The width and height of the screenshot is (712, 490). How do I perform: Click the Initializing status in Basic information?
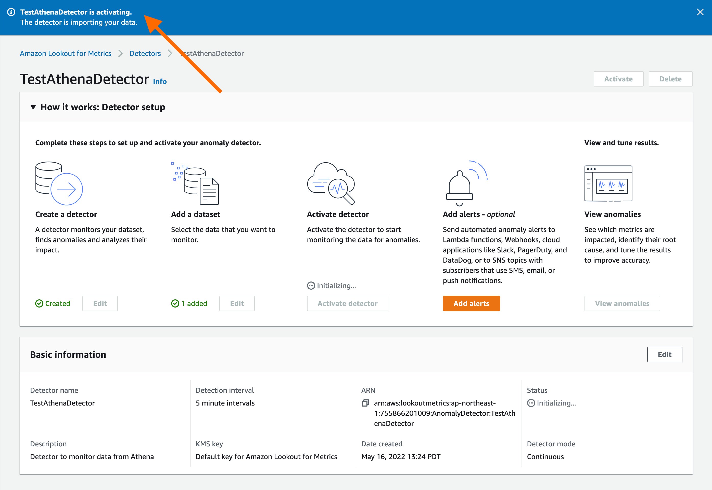point(552,403)
